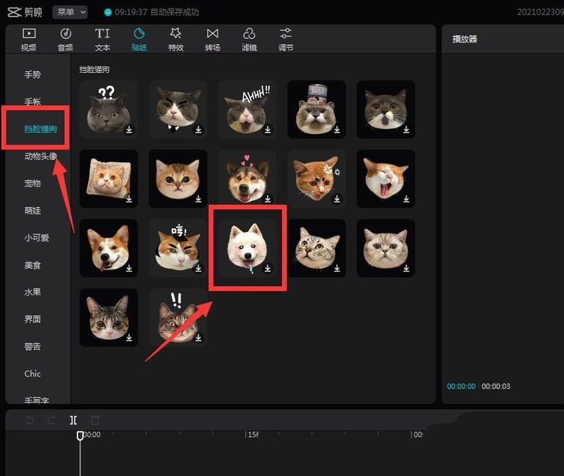This screenshot has height=476, width=564.
Task: Select the cat-in-bread-slice sticker thumbnail
Action: 109,178
